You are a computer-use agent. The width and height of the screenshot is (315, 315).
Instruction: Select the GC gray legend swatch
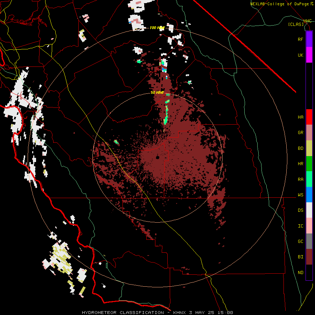(309, 241)
